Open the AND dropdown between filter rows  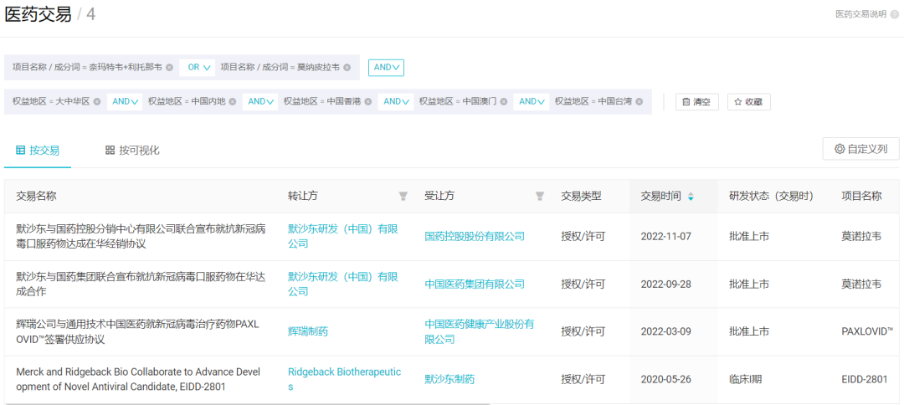click(x=386, y=68)
